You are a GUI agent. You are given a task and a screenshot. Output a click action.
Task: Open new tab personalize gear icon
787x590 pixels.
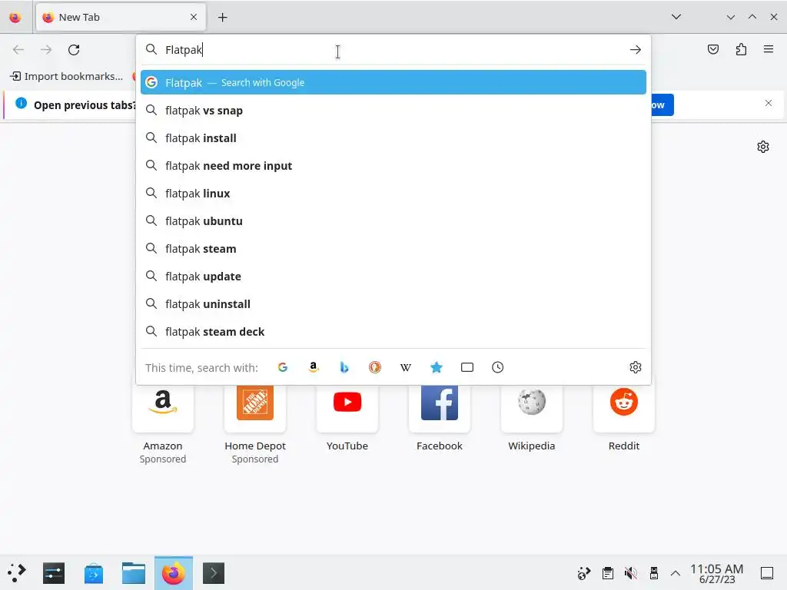(763, 147)
